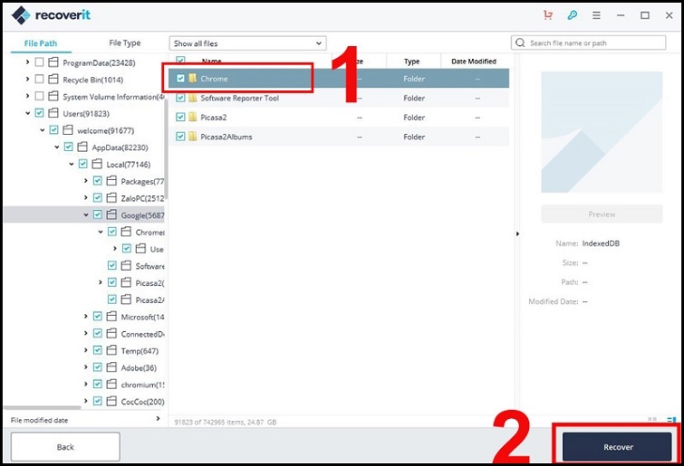Click the magnifier icon in search box
Viewport: 684px width, 466px height.
tap(520, 43)
